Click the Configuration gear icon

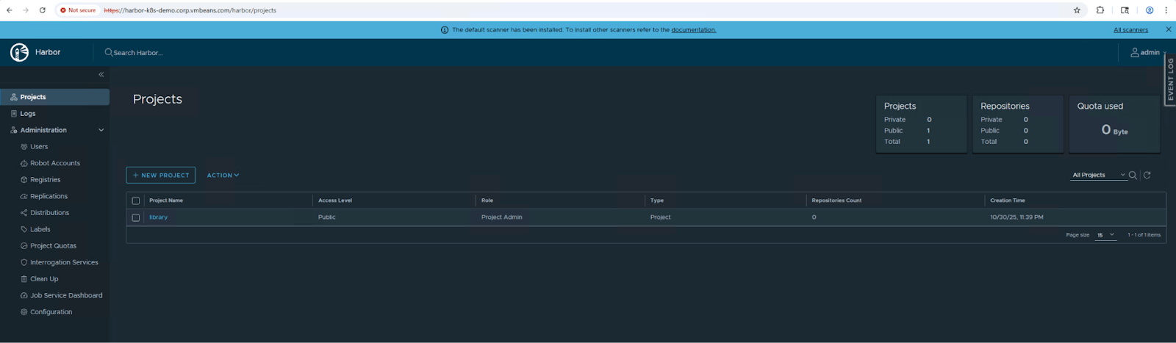click(x=24, y=311)
